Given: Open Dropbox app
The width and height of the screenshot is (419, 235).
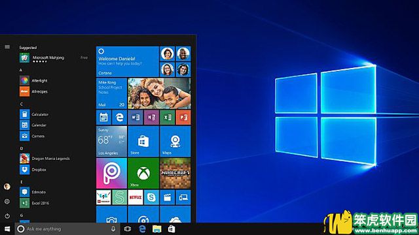Looking at the screenshot, I should click(33, 170).
